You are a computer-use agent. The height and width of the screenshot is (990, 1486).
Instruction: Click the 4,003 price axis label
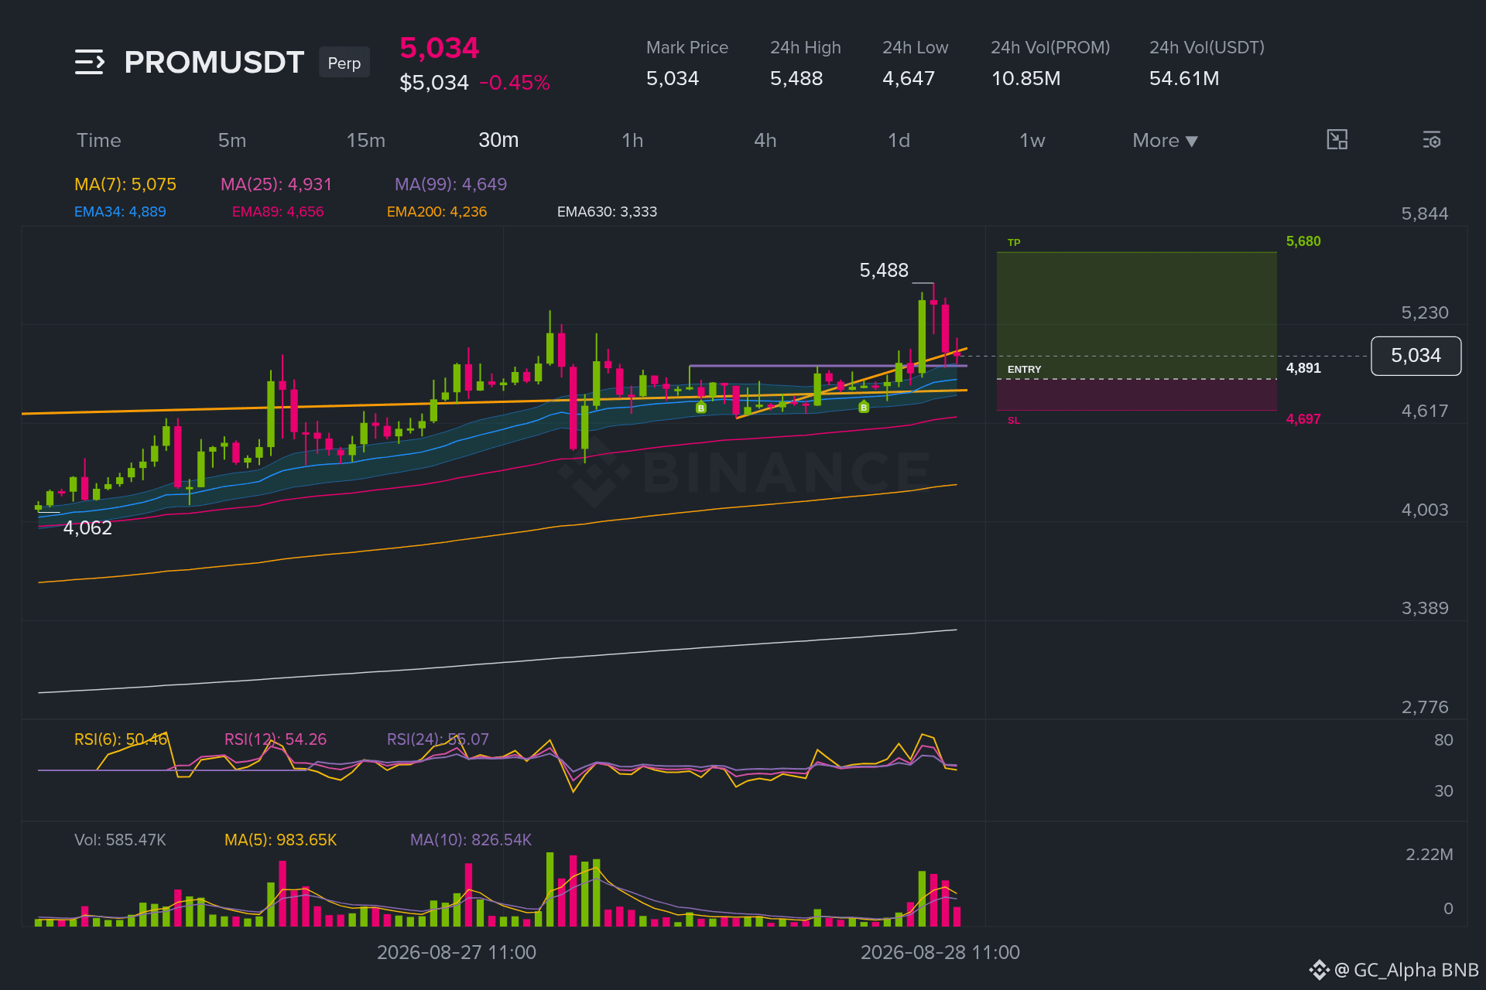coord(1425,510)
